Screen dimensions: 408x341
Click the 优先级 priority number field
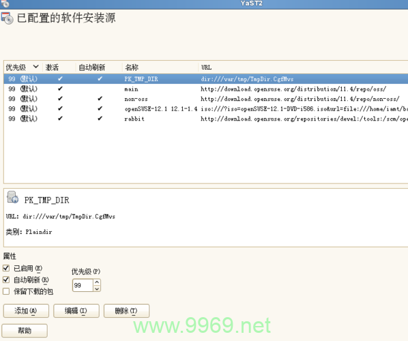coord(83,285)
